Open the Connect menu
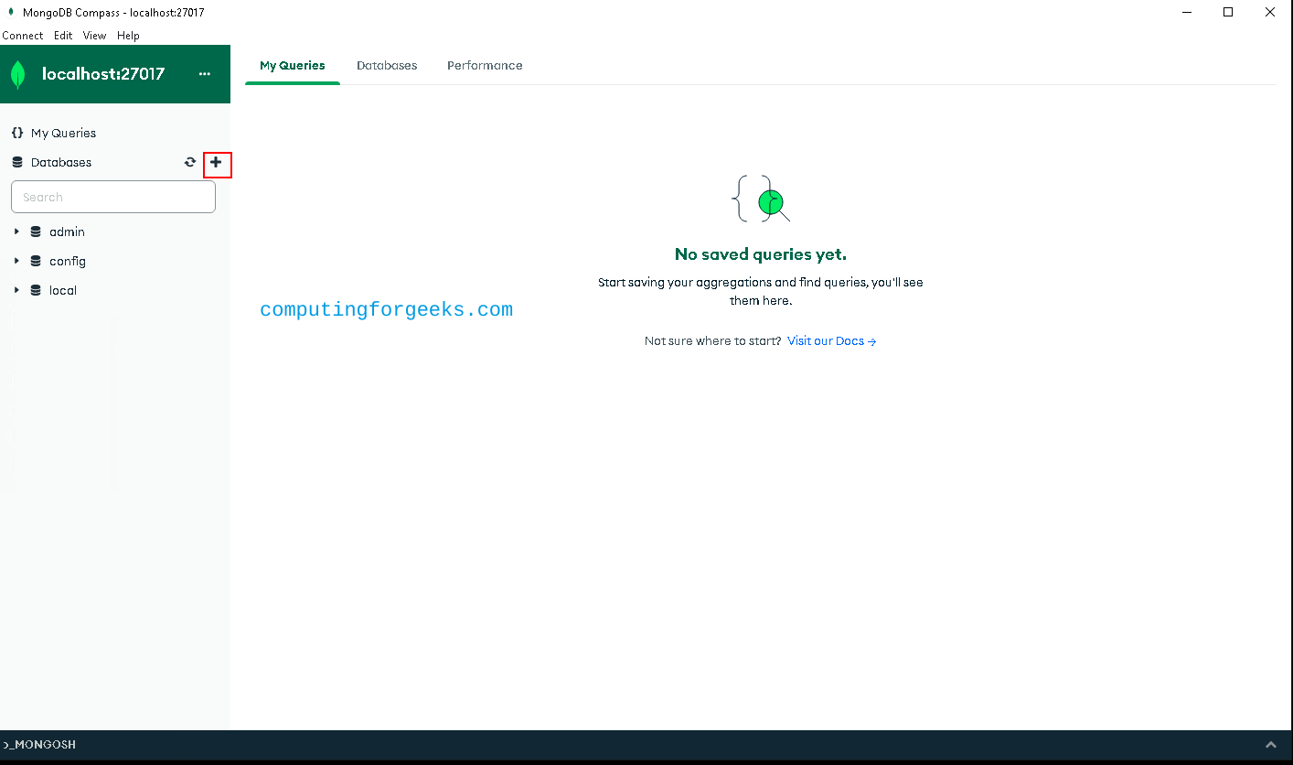Image resolution: width=1293 pixels, height=765 pixels. (23, 36)
